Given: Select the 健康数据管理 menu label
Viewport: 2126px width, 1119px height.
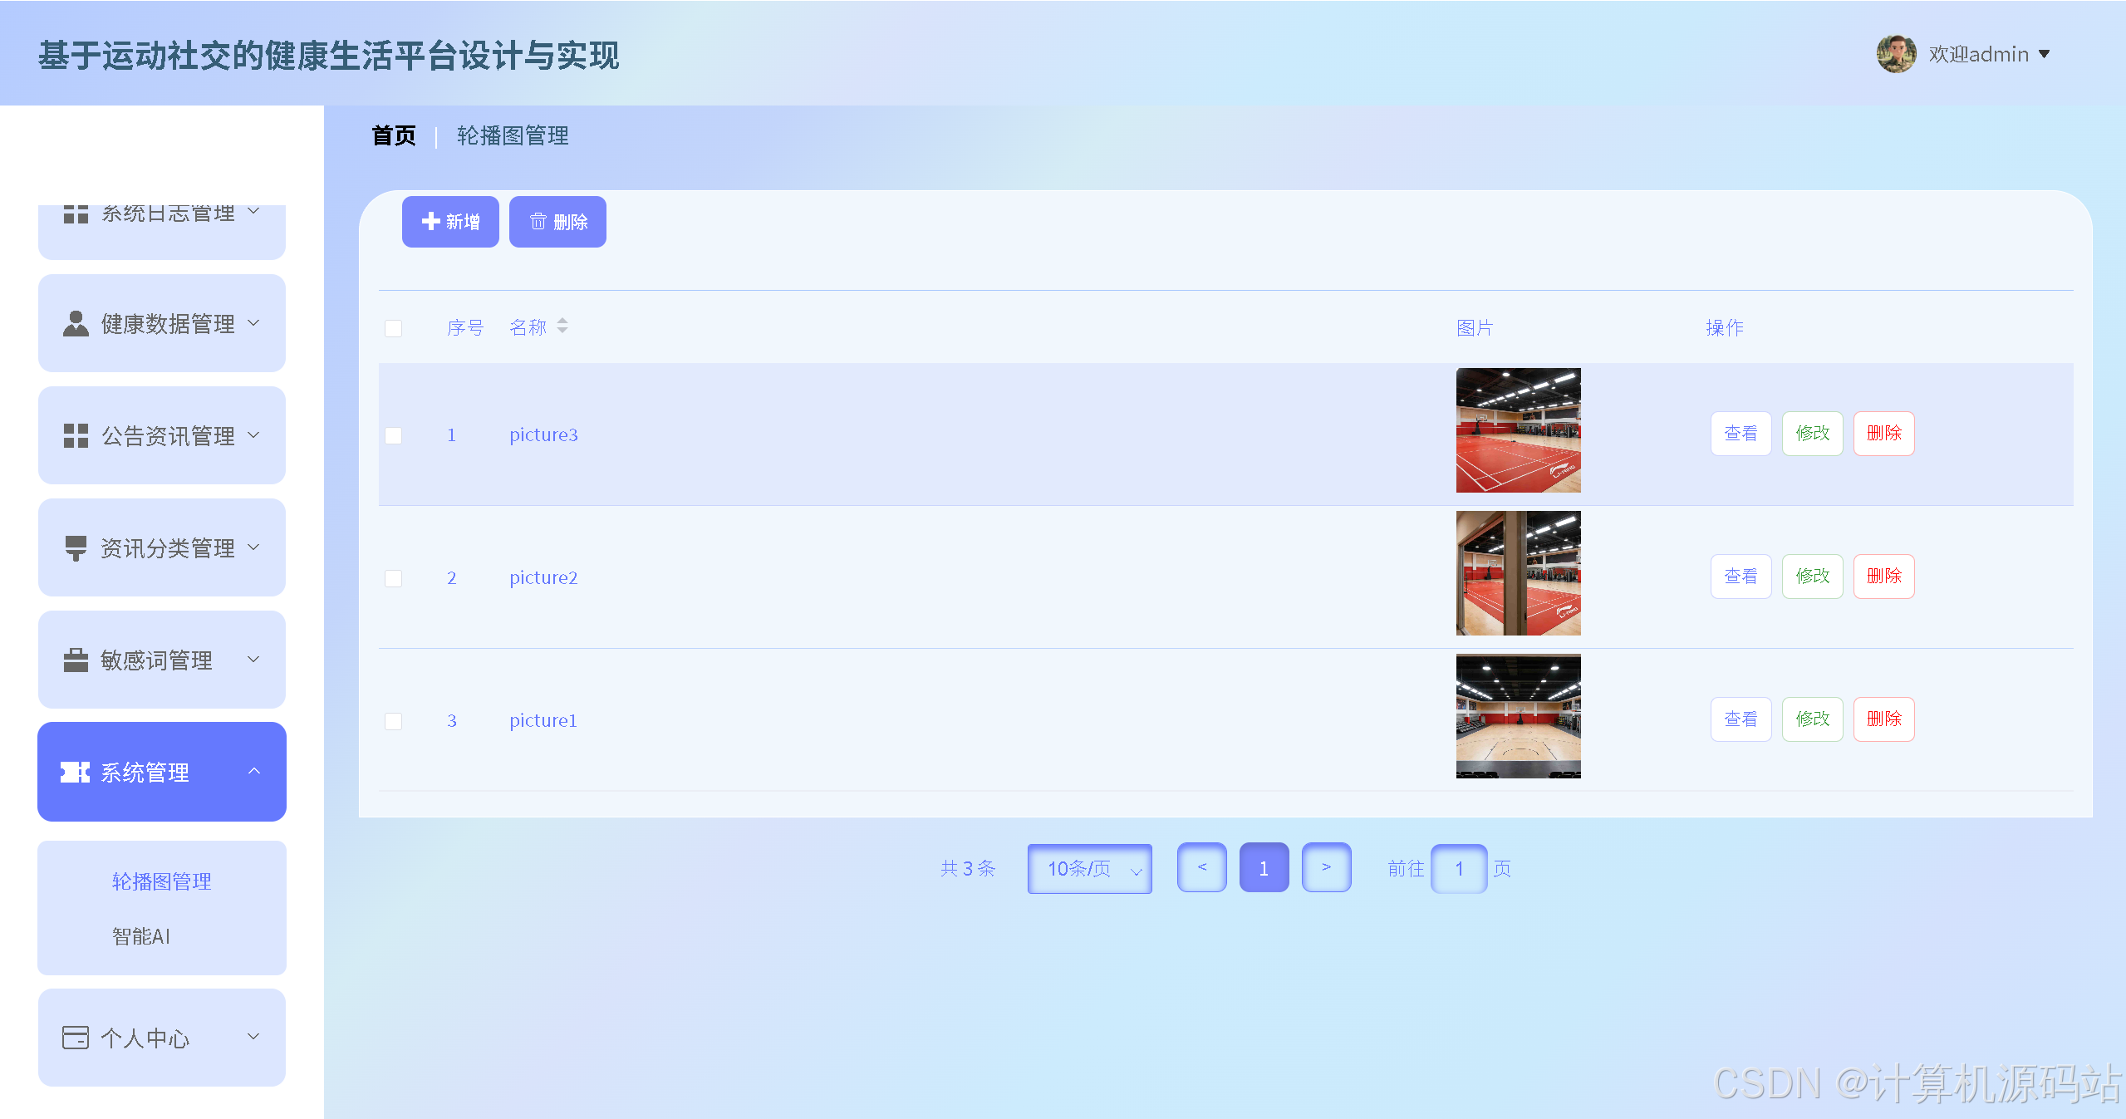Looking at the screenshot, I should pos(168,324).
